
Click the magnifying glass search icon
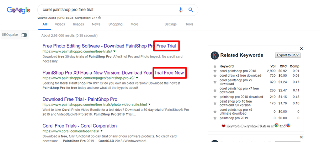pos(191,10)
